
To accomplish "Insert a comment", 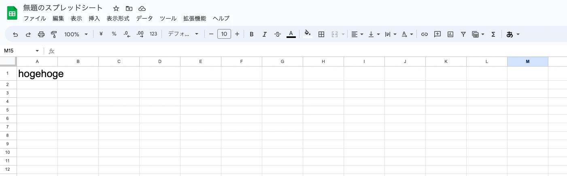I will (437, 34).
